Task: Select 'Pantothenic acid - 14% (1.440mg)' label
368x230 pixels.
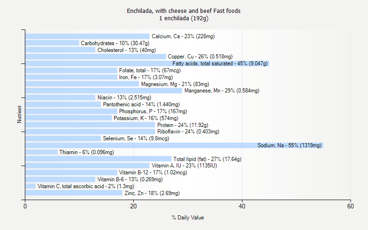Action: coord(141,104)
